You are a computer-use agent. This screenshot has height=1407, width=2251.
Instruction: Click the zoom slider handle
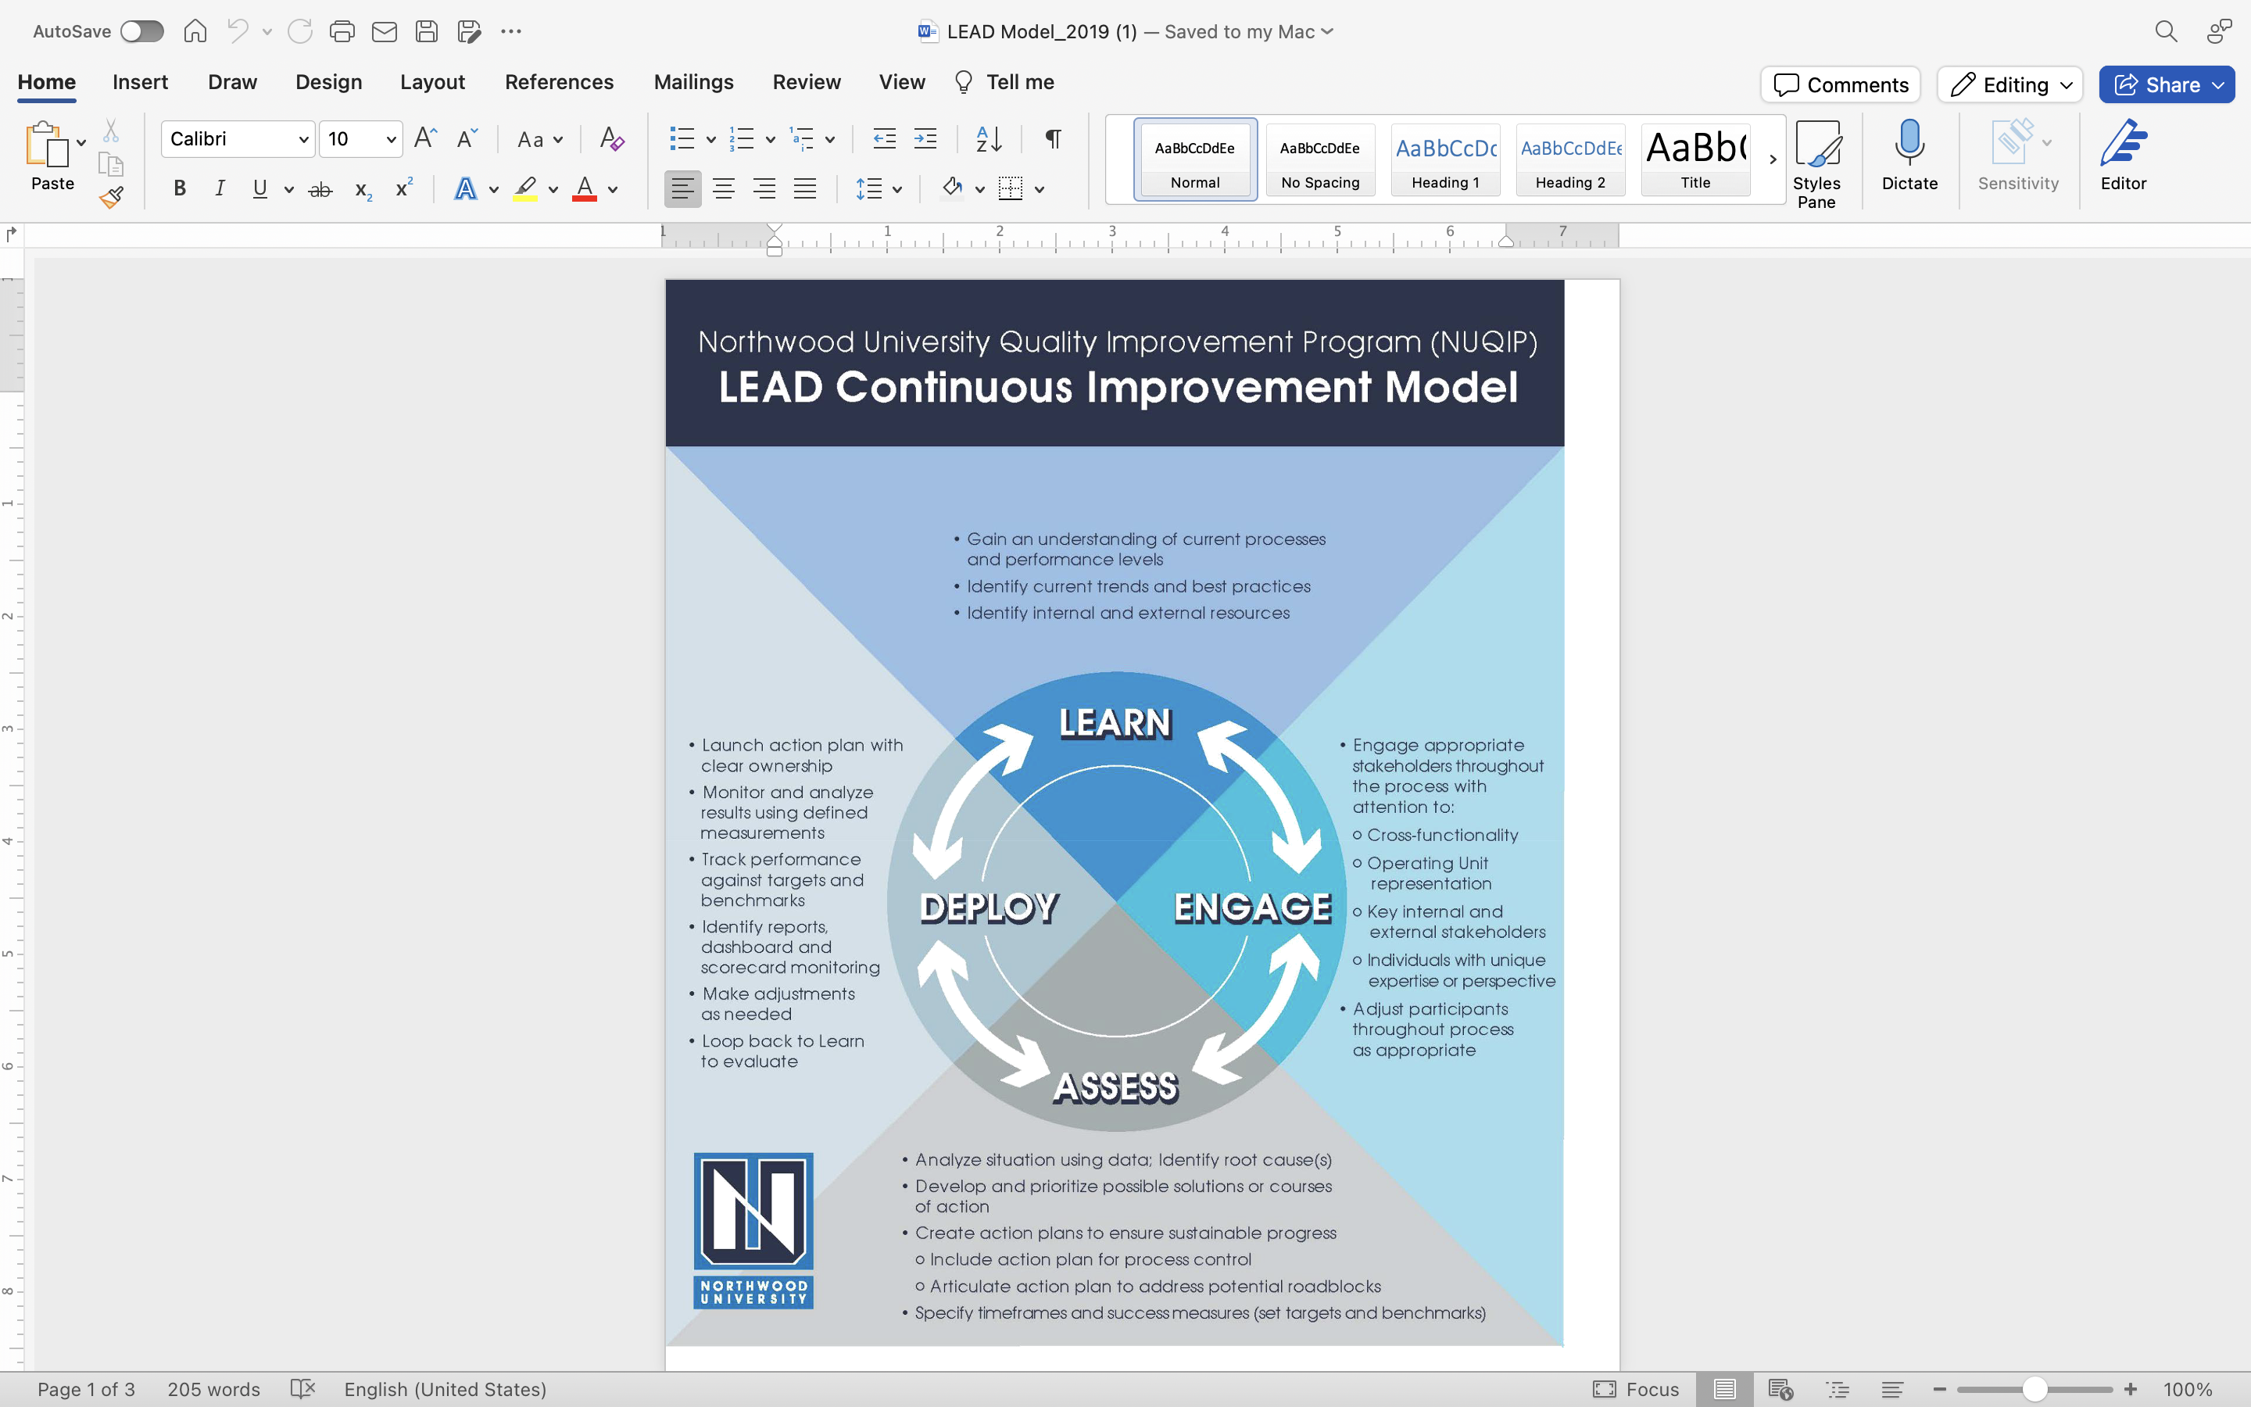pos(2034,1388)
